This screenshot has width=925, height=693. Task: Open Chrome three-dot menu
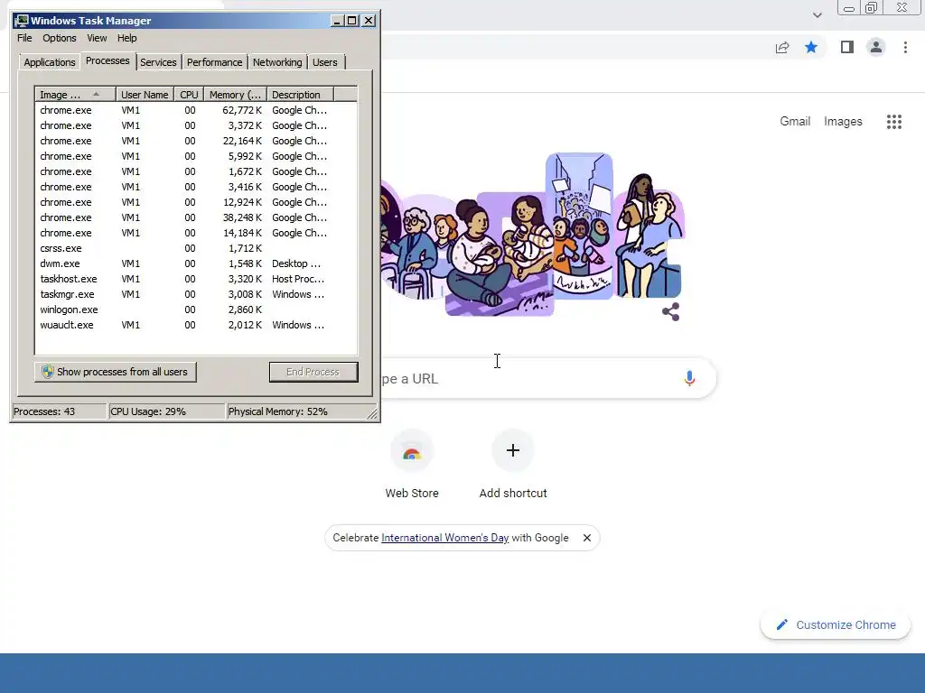click(x=905, y=47)
